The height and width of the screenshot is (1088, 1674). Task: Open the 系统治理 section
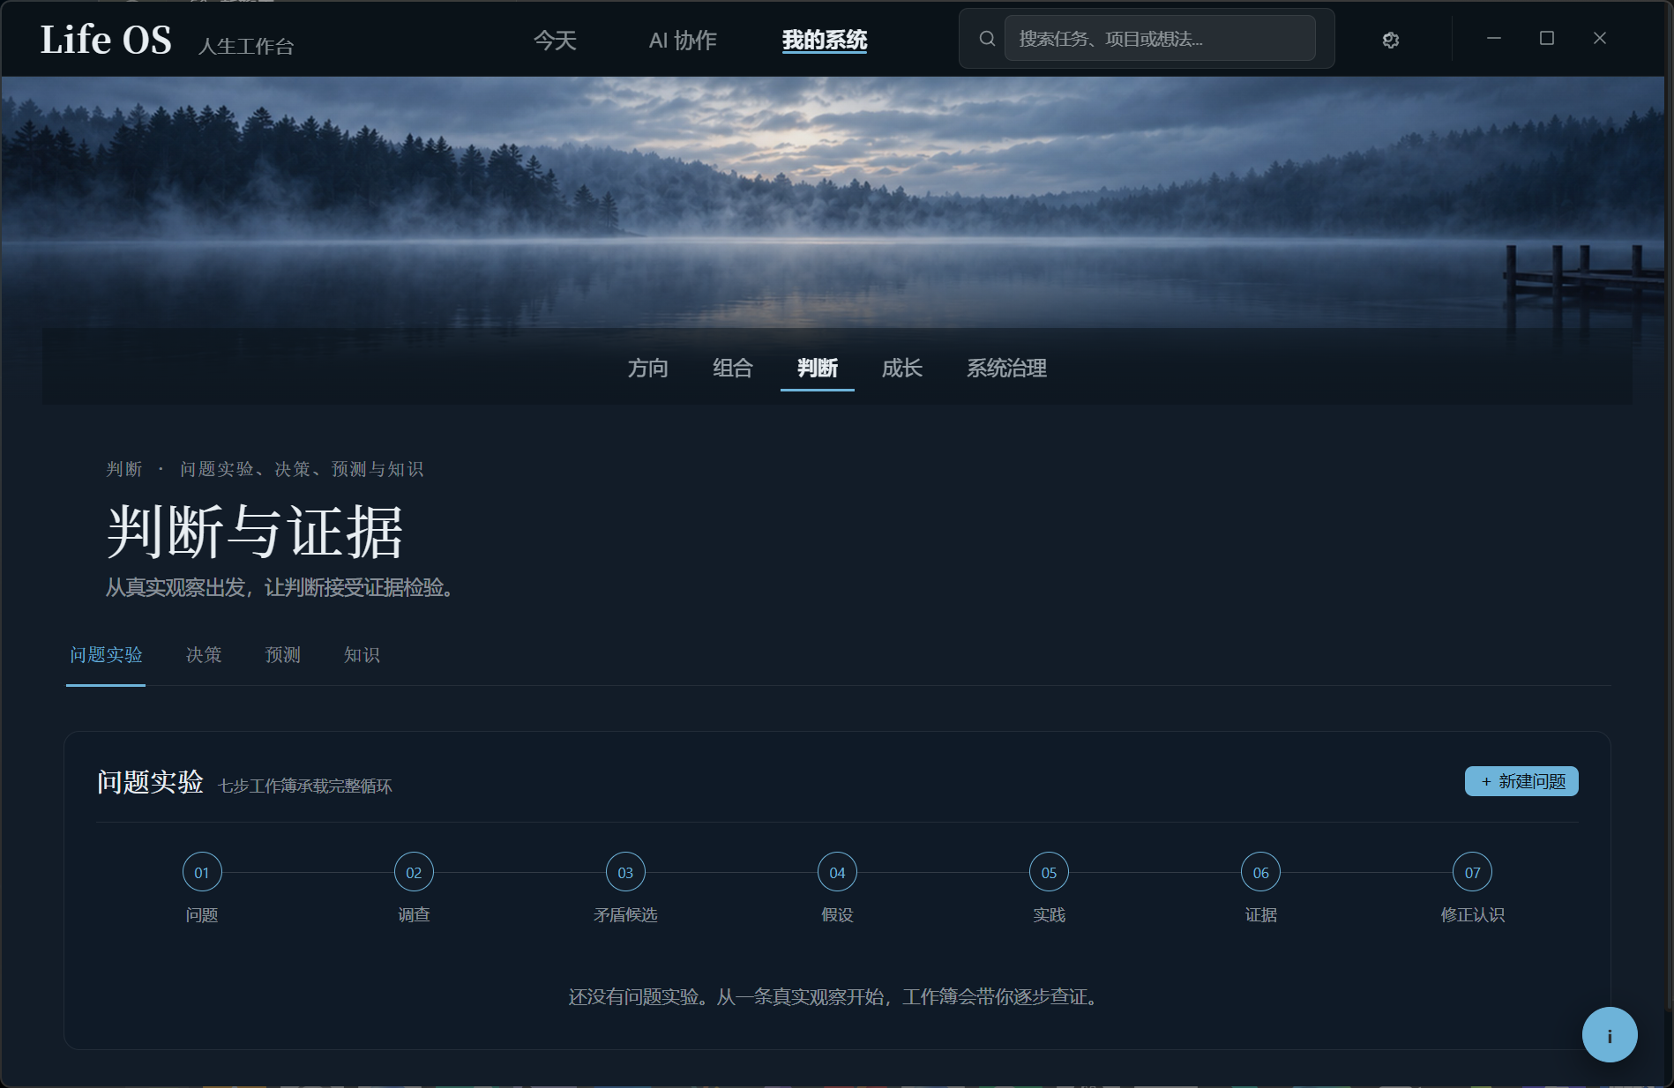pyautogui.click(x=1007, y=369)
